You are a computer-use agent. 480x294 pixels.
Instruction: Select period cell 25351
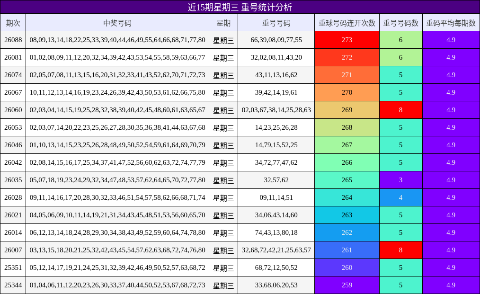[13, 267]
